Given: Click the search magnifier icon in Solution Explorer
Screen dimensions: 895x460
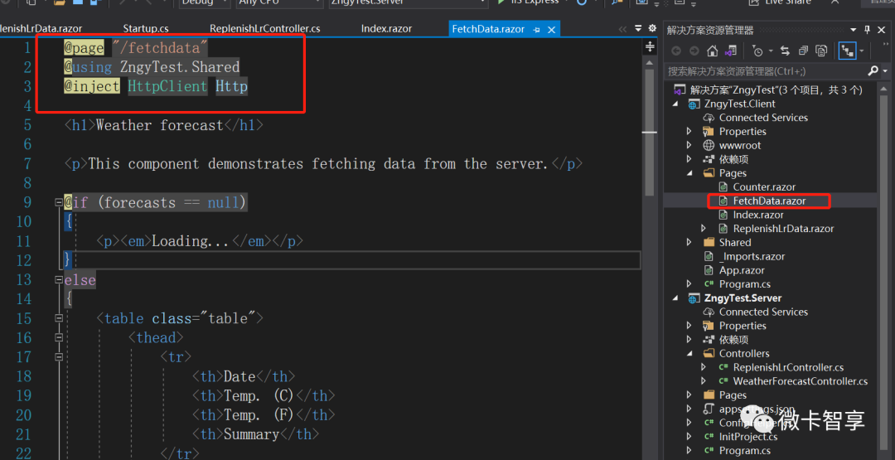Looking at the screenshot, I should click(x=873, y=70).
